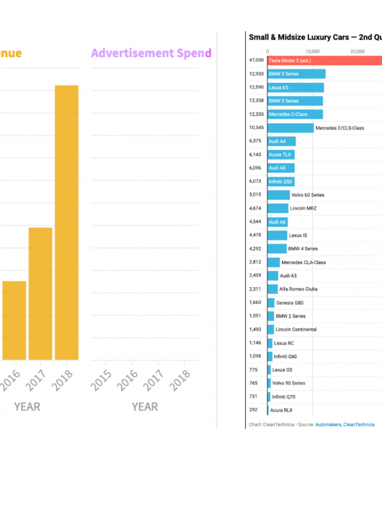Click 2015 on Advertisement Spend axis
This screenshot has height=509, width=382.
(x=101, y=381)
